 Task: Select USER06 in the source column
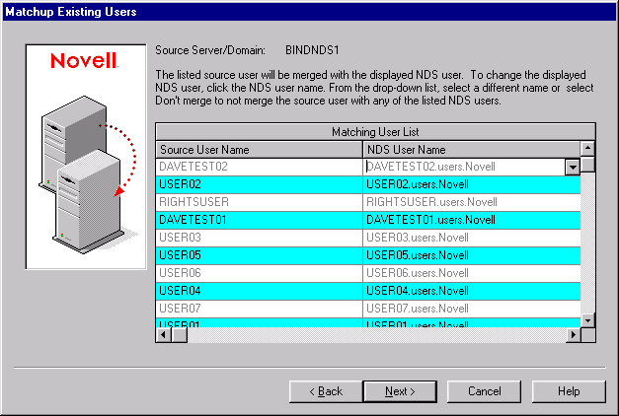[x=259, y=273]
